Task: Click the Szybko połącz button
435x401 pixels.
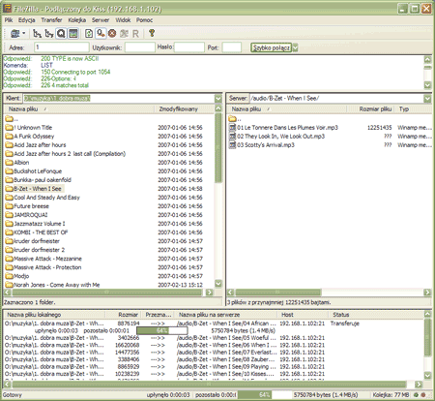Action: [x=272, y=47]
